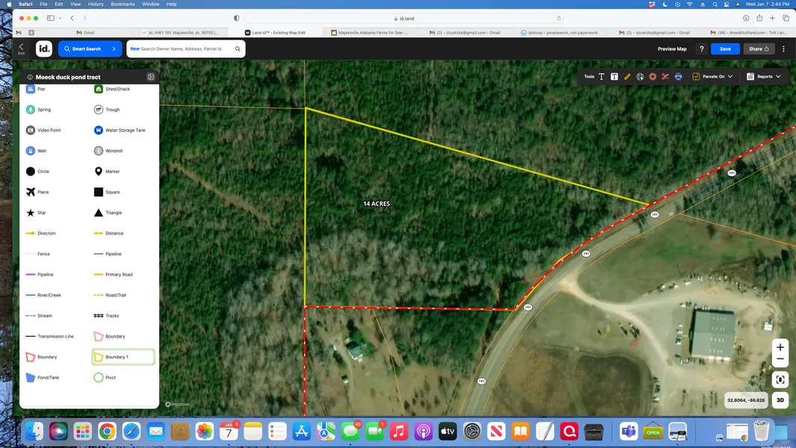This screenshot has height=448, width=796.
Task: Select the ruler measure tool
Action: pos(627,76)
